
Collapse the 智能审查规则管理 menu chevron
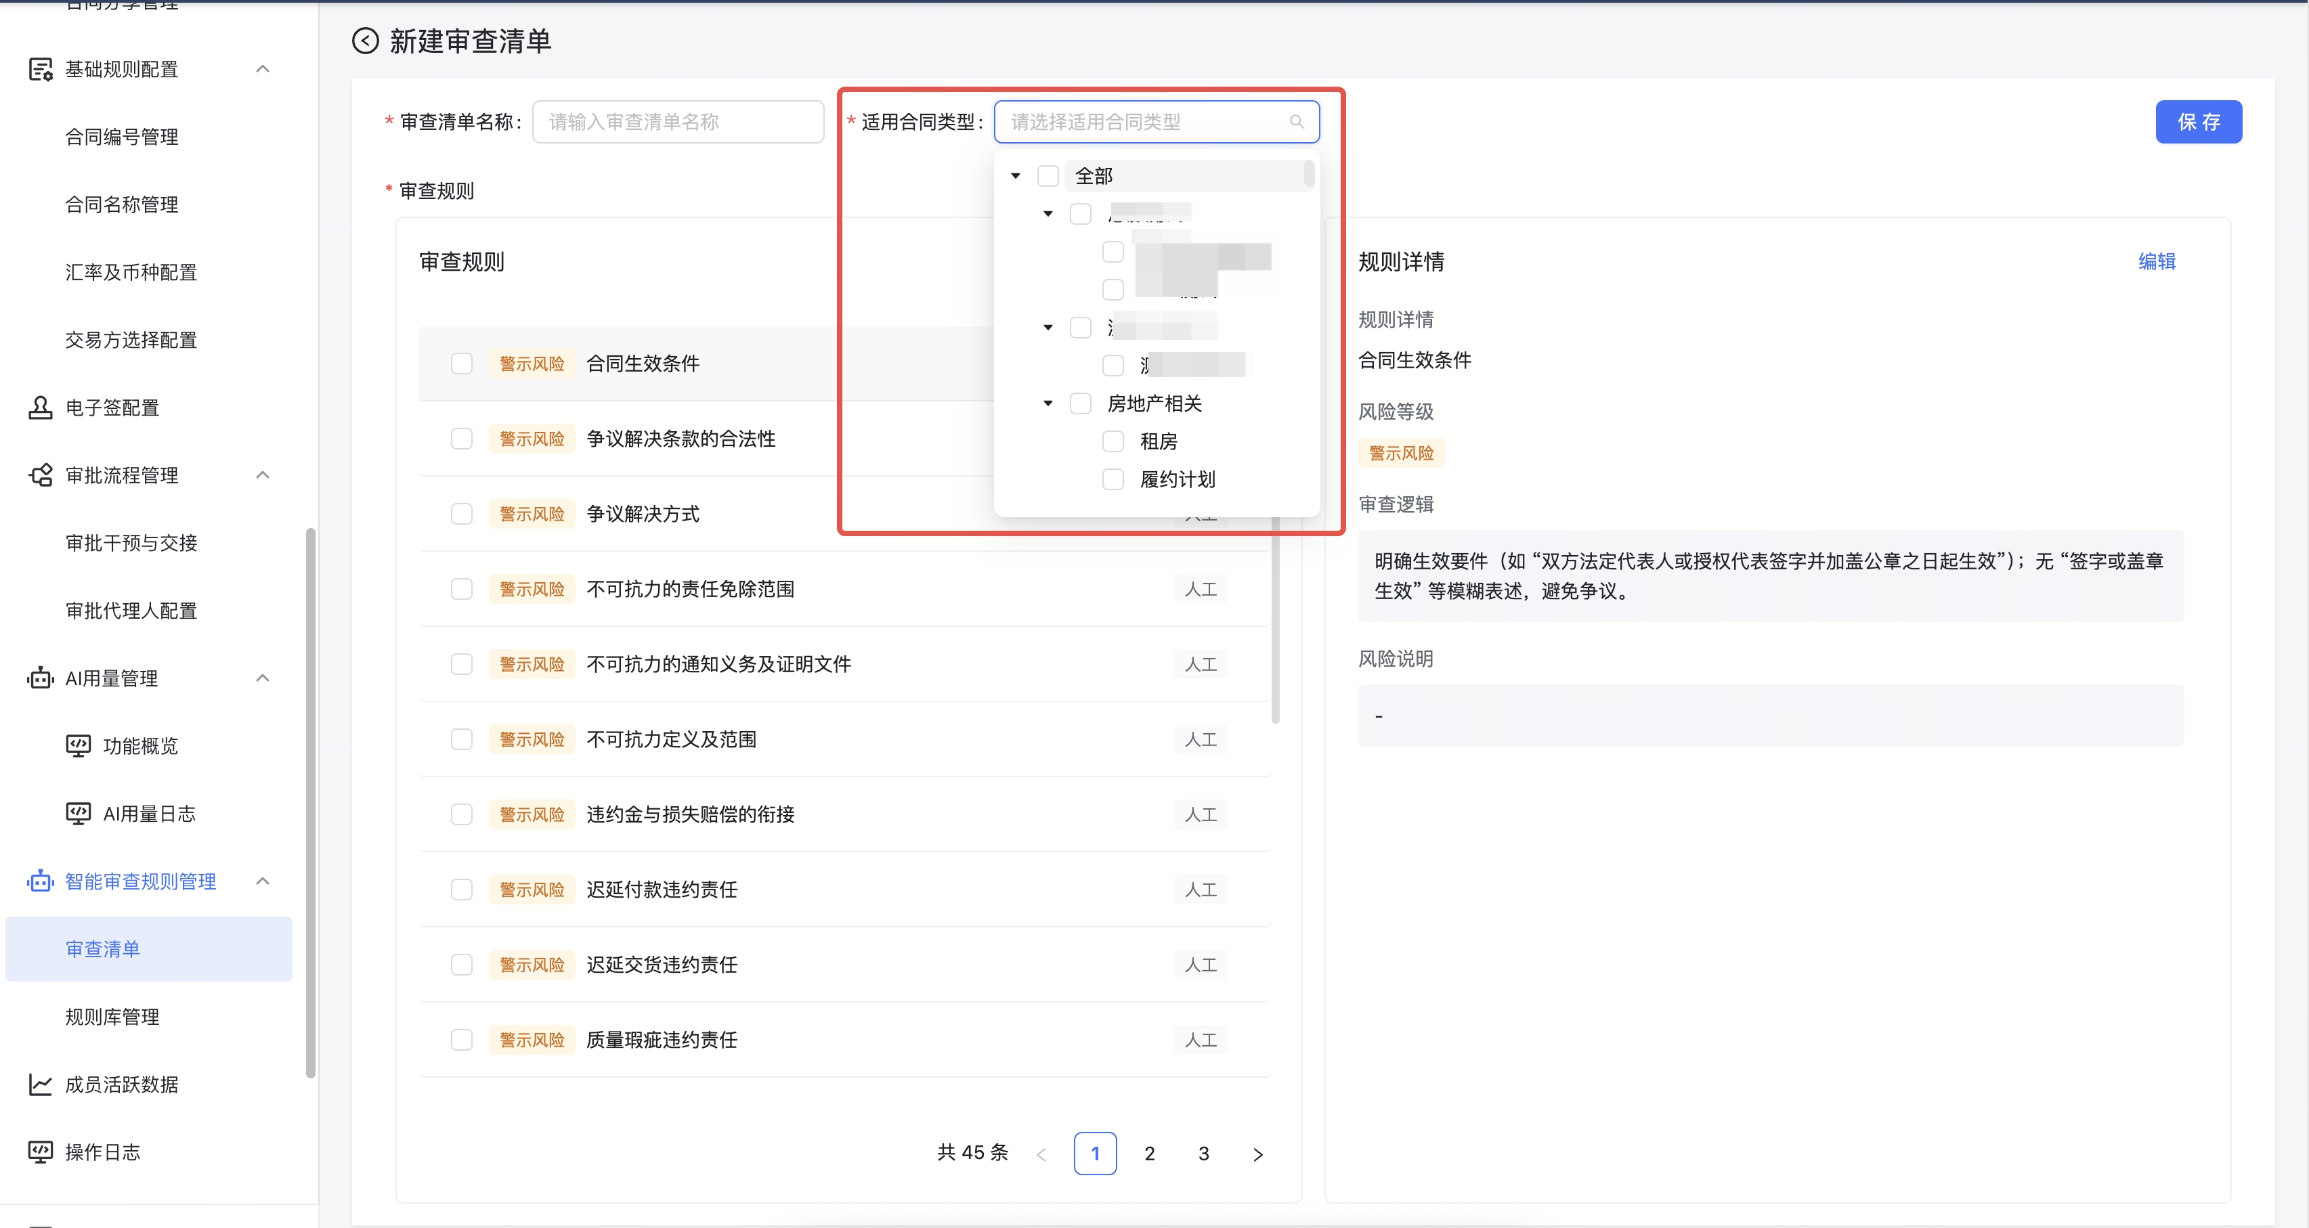(263, 881)
